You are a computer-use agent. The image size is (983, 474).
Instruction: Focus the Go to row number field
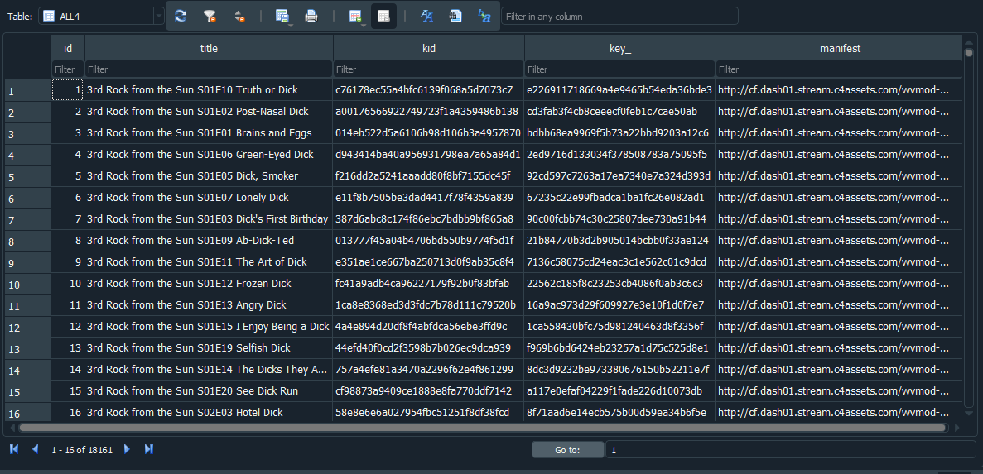pos(790,449)
